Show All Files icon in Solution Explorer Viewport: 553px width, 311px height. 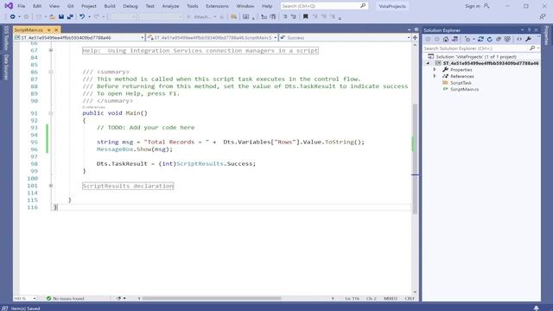pos(507,39)
